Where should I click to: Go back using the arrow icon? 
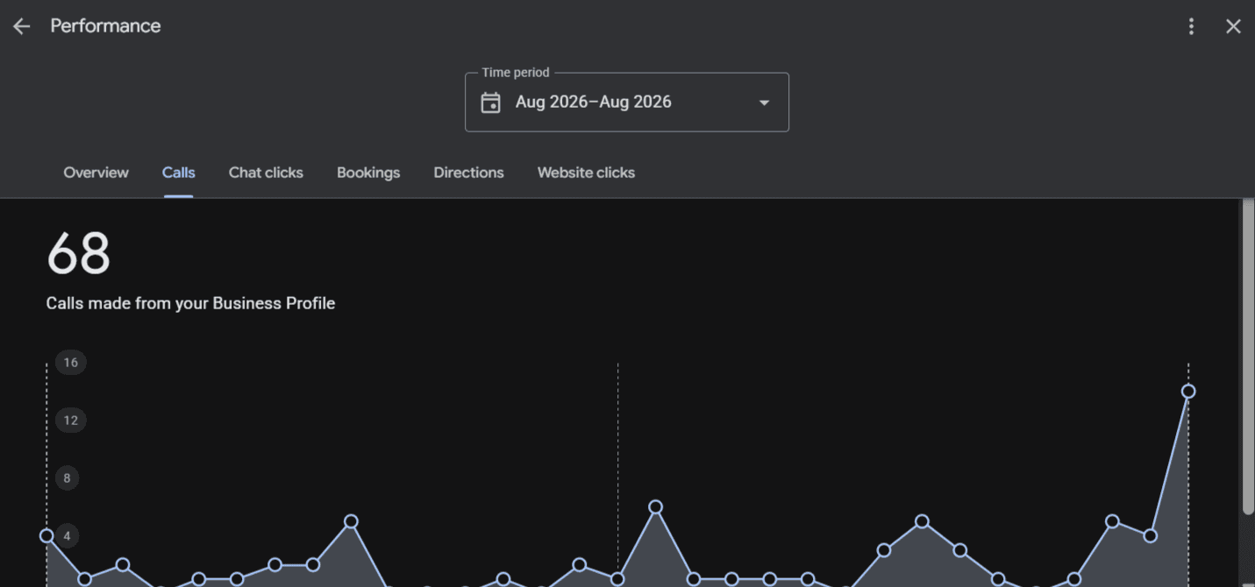22,26
